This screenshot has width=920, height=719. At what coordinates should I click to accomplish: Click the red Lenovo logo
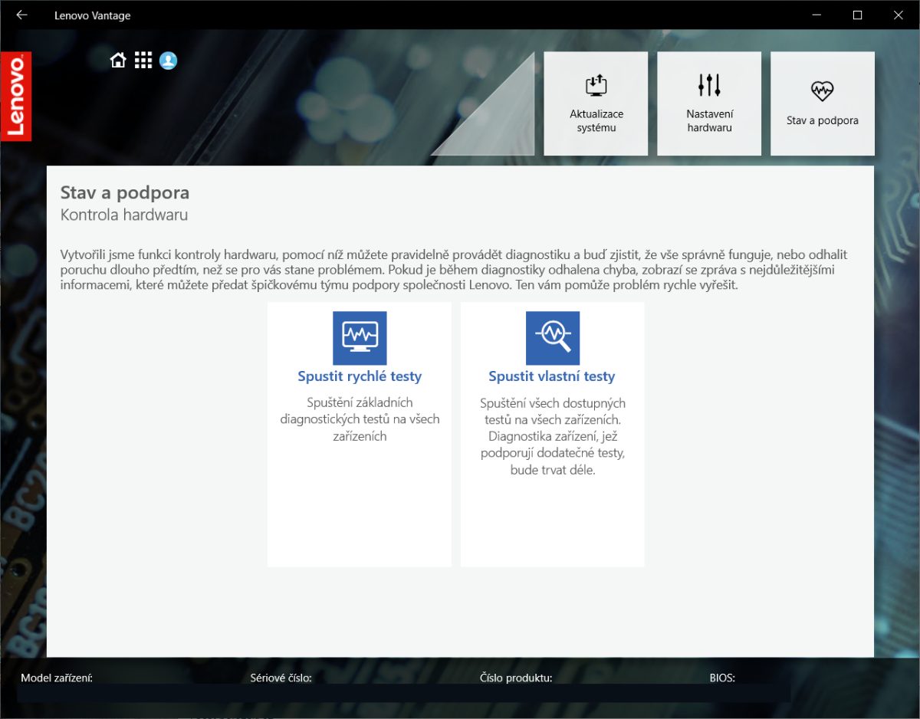tap(16, 97)
